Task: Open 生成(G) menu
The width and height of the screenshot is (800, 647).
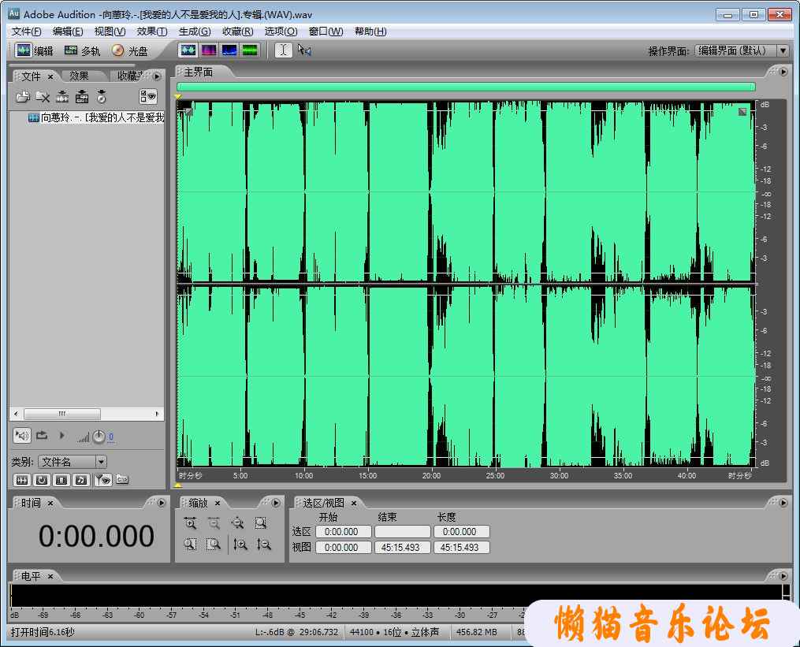Action: coord(195,31)
